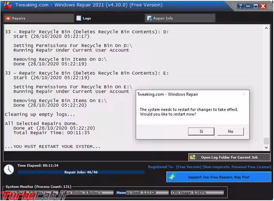Image resolution: width=274 pixels, height=201 pixels.
Task: Click 'Cleaning up empty logs...' line
Action: 40,115
